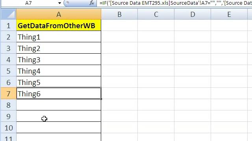Select column E header
The width and height of the screenshot is (252, 141).
click(x=229, y=14)
